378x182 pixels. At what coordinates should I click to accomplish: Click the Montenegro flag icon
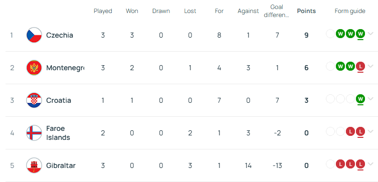[x=34, y=68]
